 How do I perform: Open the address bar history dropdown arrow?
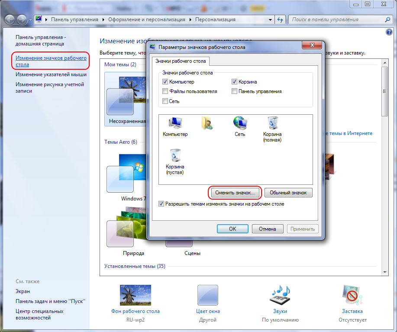tap(270, 20)
